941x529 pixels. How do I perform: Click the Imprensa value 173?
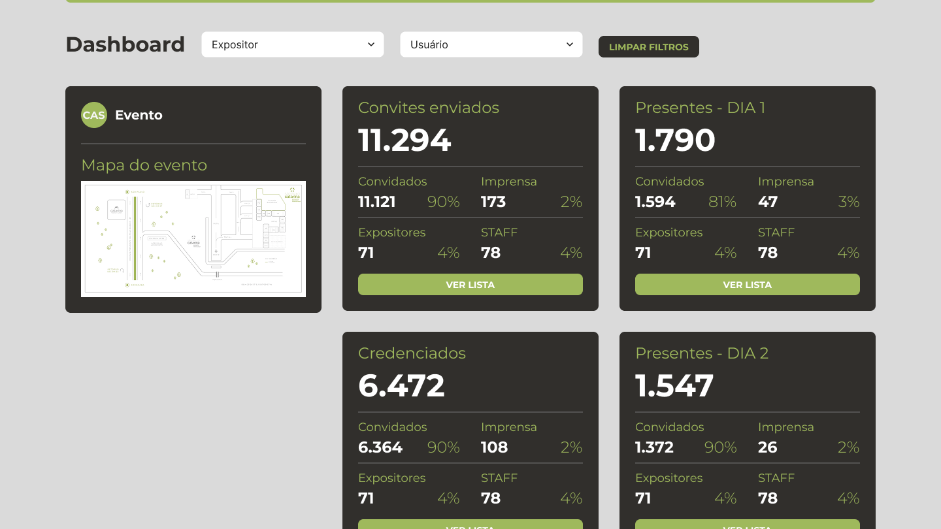click(x=493, y=202)
